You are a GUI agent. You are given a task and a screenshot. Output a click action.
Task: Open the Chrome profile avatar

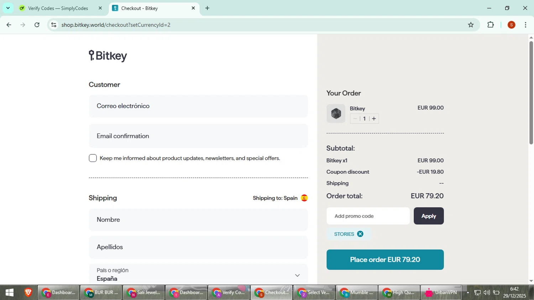click(x=512, y=25)
